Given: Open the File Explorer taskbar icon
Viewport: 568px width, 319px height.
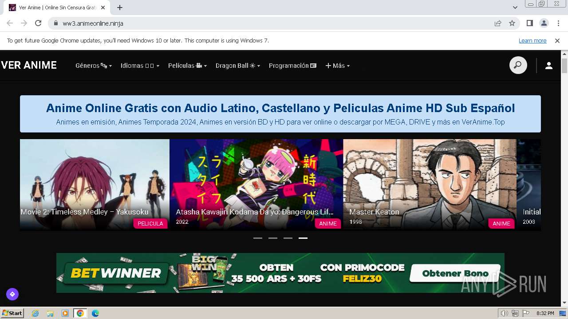Looking at the screenshot, I should 50,313.
